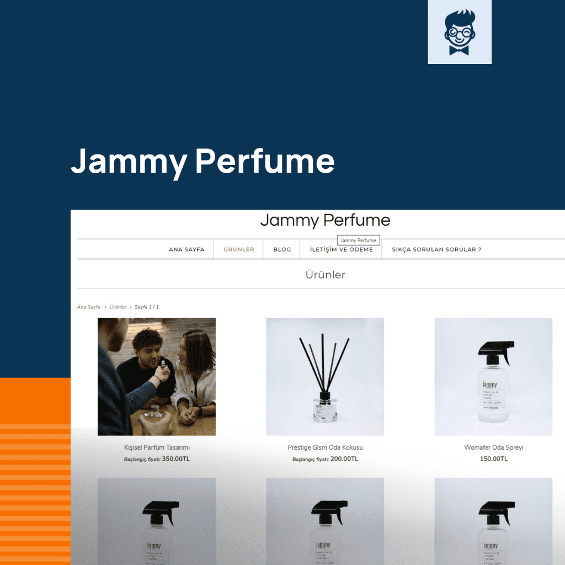Click the breadcrumb chevron after Ana Sayfa
The width and height of the screenshot is (565, 565).
pos(105,307)
